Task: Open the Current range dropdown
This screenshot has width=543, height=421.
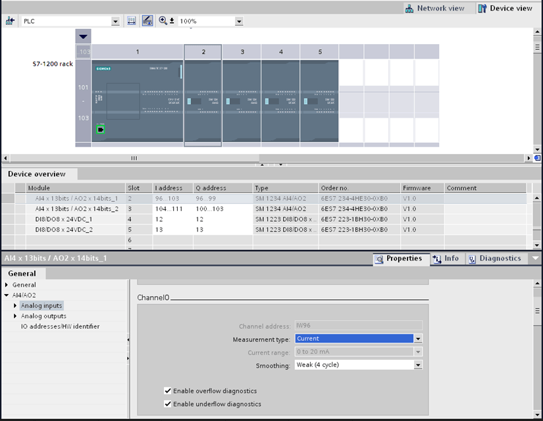Action: point(418,352)
